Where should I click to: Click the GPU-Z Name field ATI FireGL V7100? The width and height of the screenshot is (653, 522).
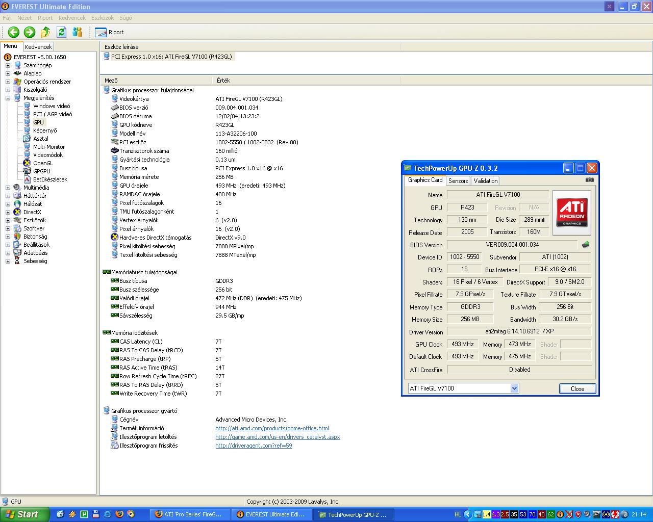[x=498, y=195]
